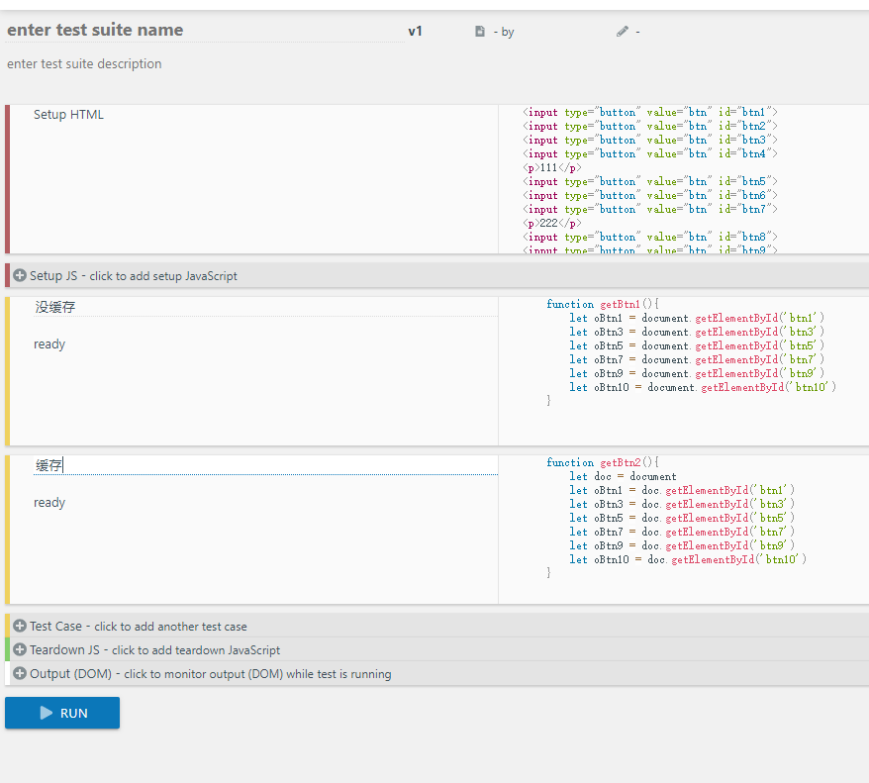The height and width of the screenshot is (783, 869).
Task: Click the plus icon beside Teardown JS
Action: tap(20, 649)
